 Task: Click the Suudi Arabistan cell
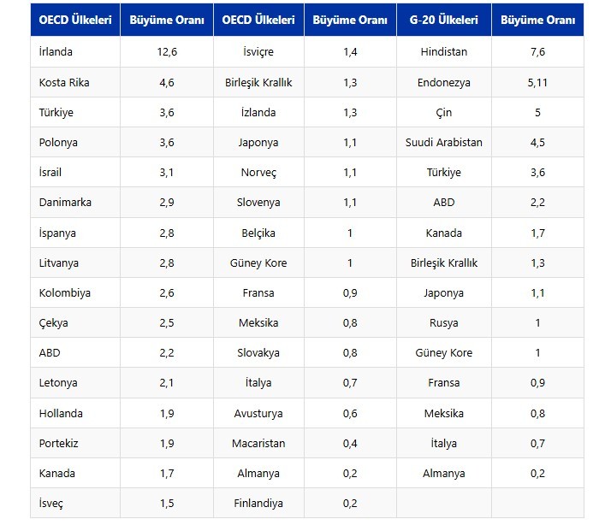coord(443,143)
